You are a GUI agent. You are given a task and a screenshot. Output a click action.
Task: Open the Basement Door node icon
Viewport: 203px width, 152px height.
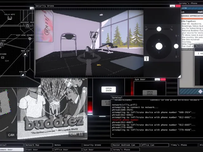(28, 26)
